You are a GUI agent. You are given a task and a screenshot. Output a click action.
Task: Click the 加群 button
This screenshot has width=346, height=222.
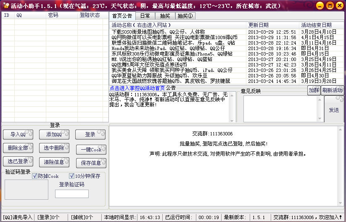tap(314, 90)
